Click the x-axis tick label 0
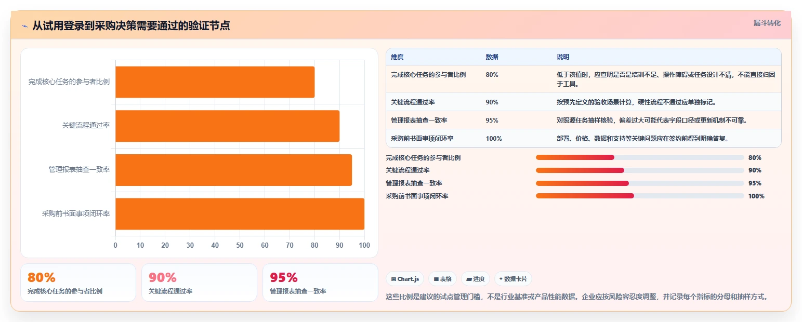This screenshot has height=322, width=802. tap(115, 245)
